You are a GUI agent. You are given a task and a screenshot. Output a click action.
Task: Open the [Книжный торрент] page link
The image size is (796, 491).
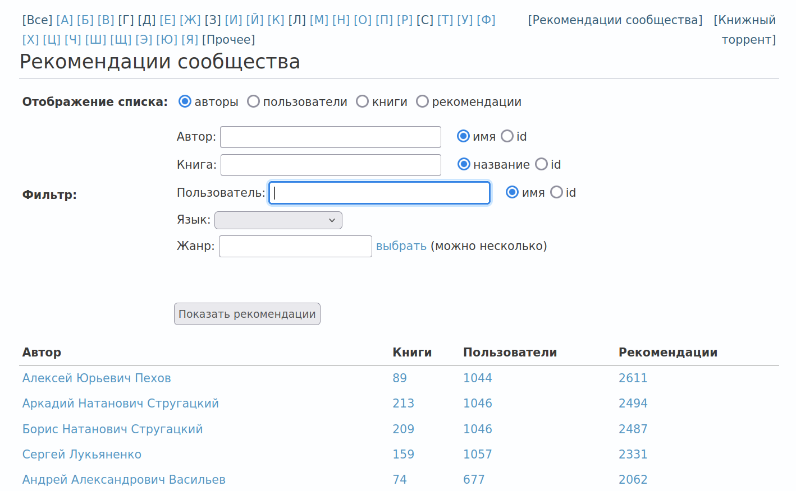click(744, 30)
